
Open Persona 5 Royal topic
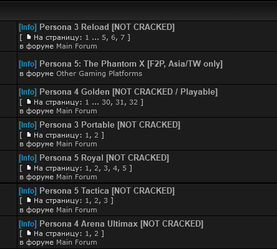[104, 158]
